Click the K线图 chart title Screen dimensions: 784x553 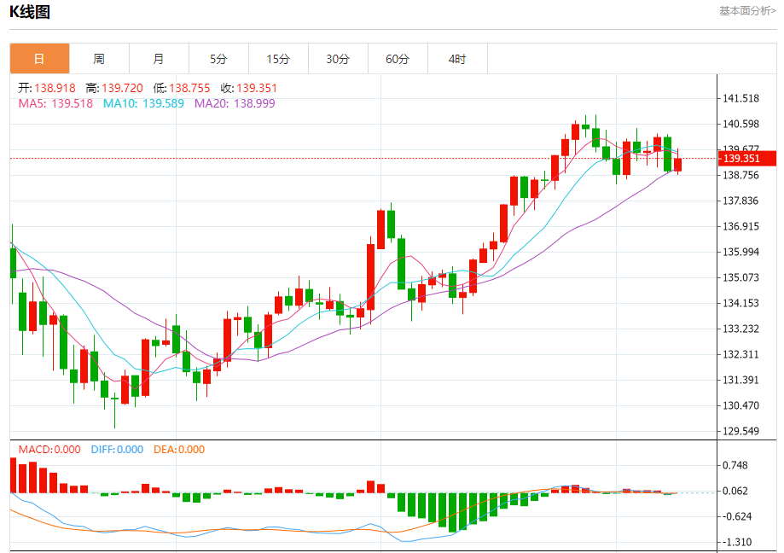click(30, 11)
